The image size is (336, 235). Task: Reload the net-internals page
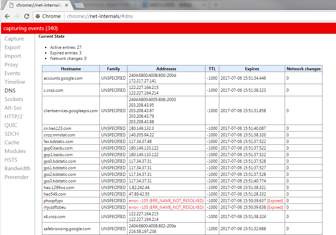[x=27, y=16]
